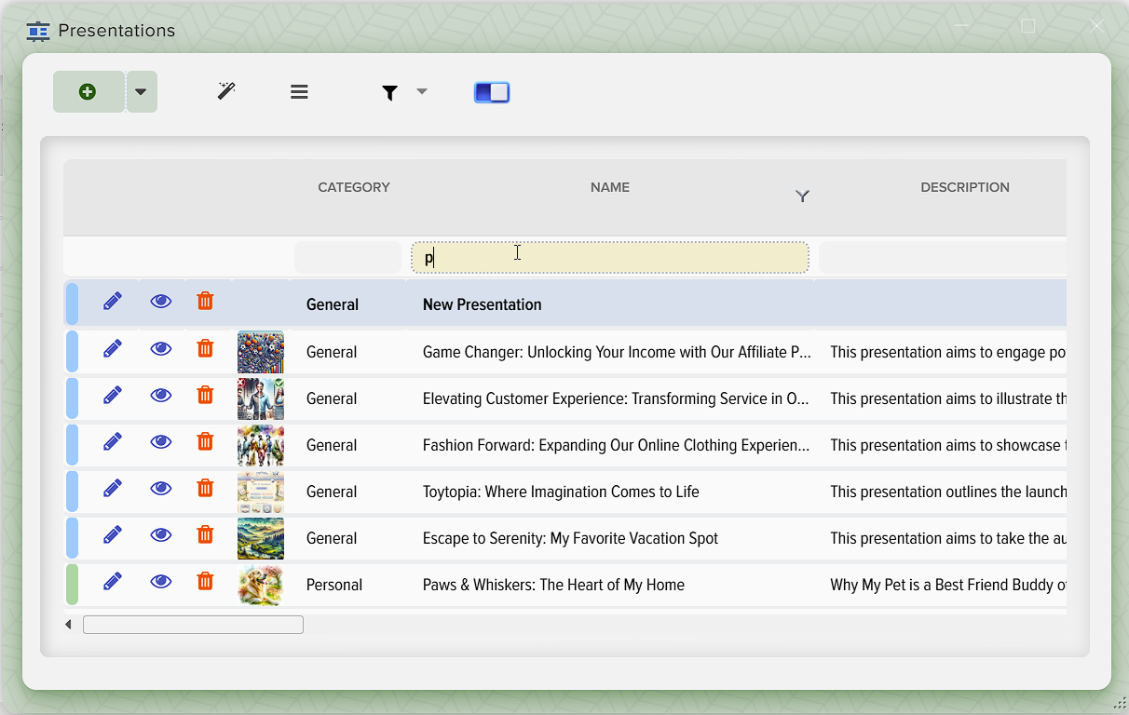The width and height of the screenshot is (1129, 715).
Task: View the Escape to Serenity presentation
Action: pyautogui.click(x=161, y=535)
